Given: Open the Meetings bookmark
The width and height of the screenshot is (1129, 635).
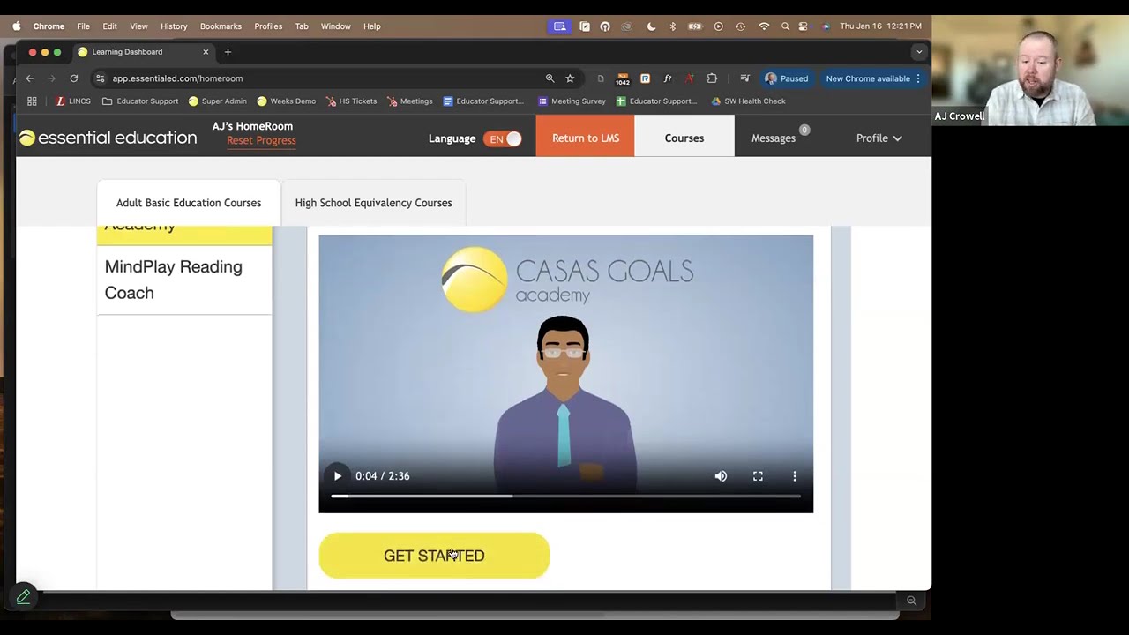Looking at the screenshot, I should pos(410,101).
